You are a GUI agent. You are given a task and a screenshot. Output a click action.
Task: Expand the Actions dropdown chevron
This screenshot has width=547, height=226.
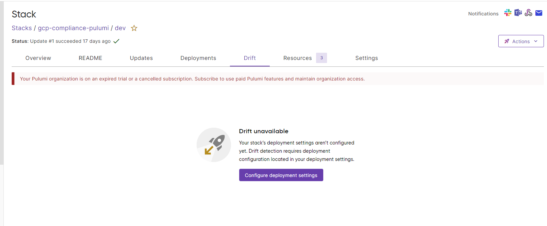pos(536,41)
